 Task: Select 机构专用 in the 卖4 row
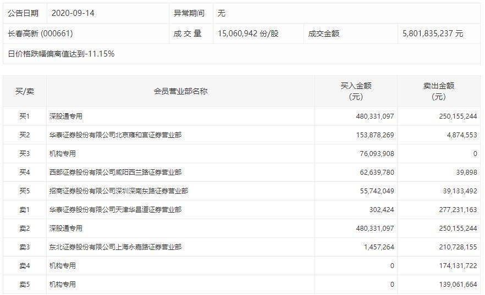(63, 266)
